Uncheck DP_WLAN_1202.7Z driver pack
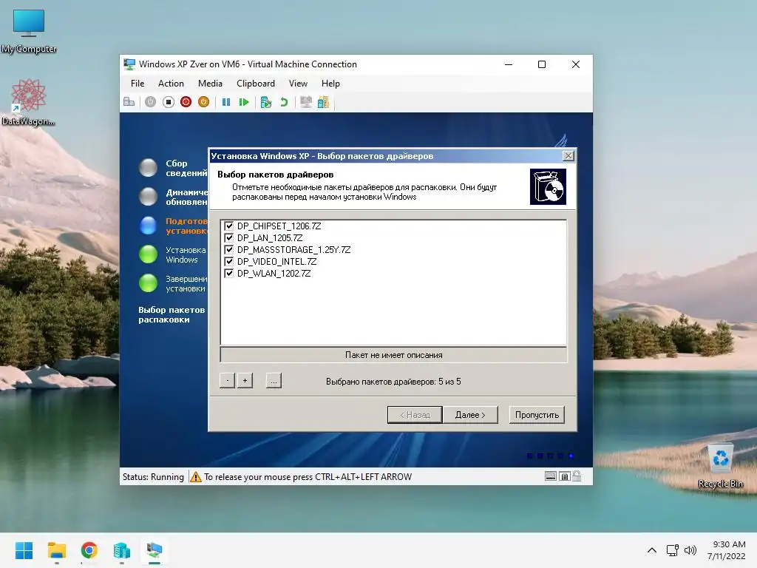This screenshot has width=757, height=568. point(229,273)
